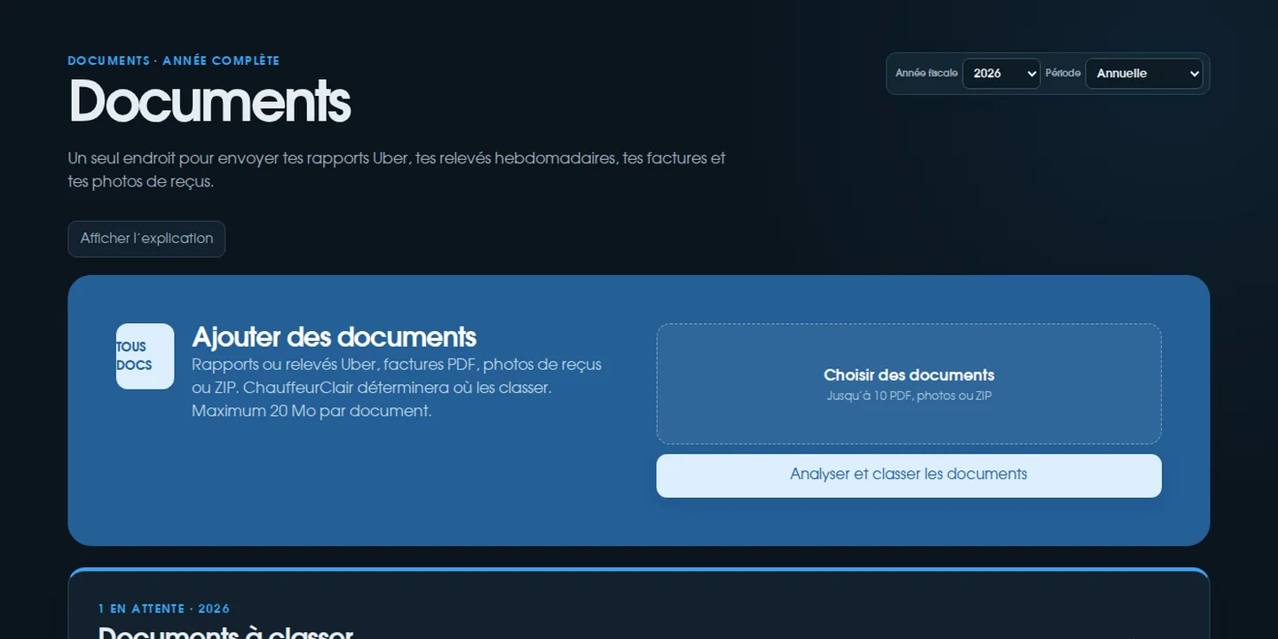Image resolution: width=1278 pixels, height=639 pixels.
Task: Click the Un seul endroit intro paragraph
Action: 397,170
